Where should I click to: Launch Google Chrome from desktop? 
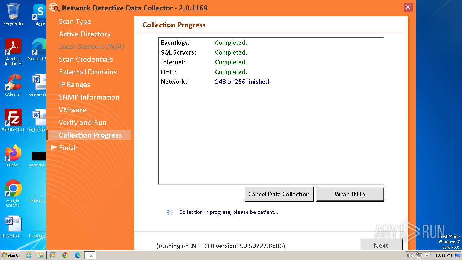pos(13,194)
